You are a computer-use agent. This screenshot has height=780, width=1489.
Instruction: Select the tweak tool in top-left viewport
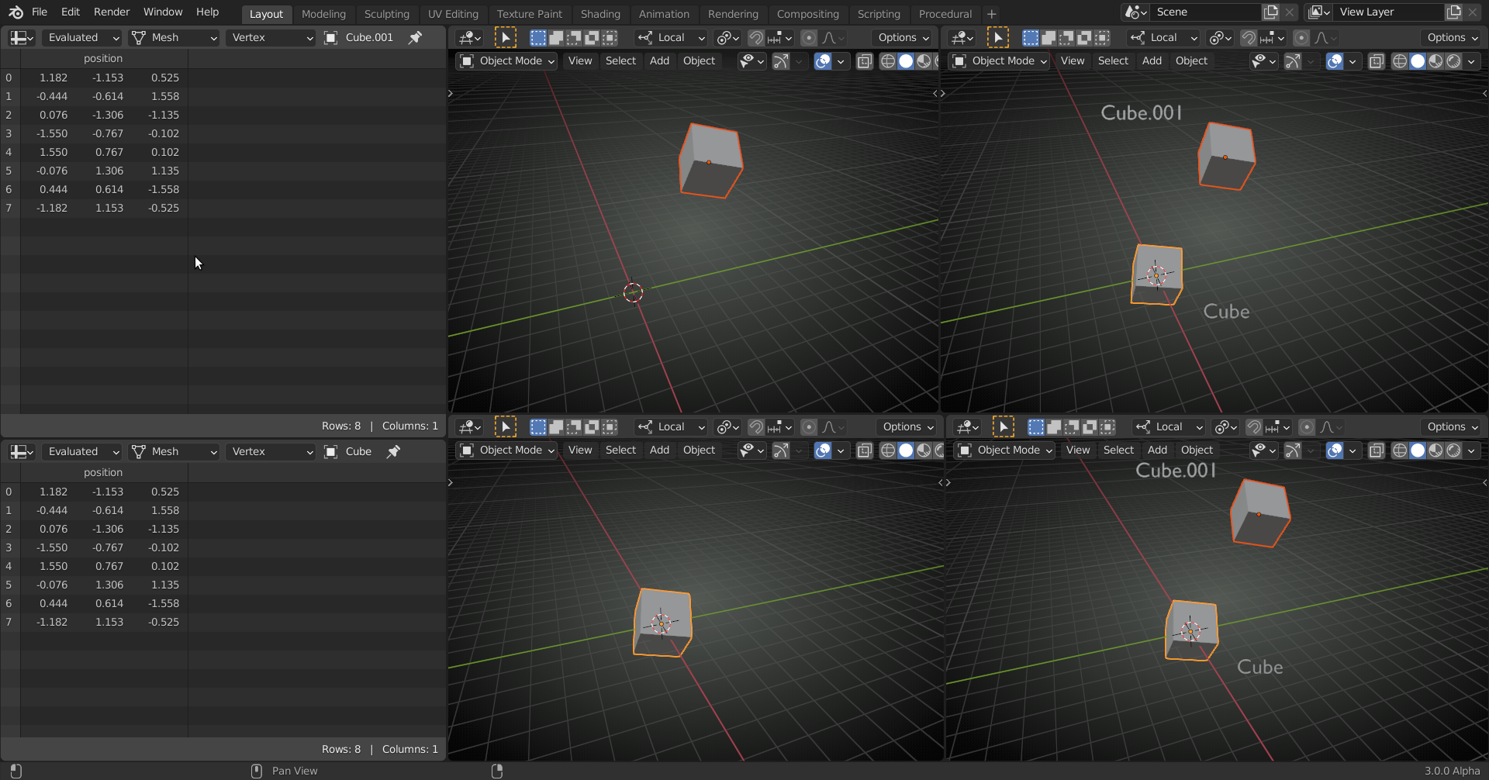(505, 37)
